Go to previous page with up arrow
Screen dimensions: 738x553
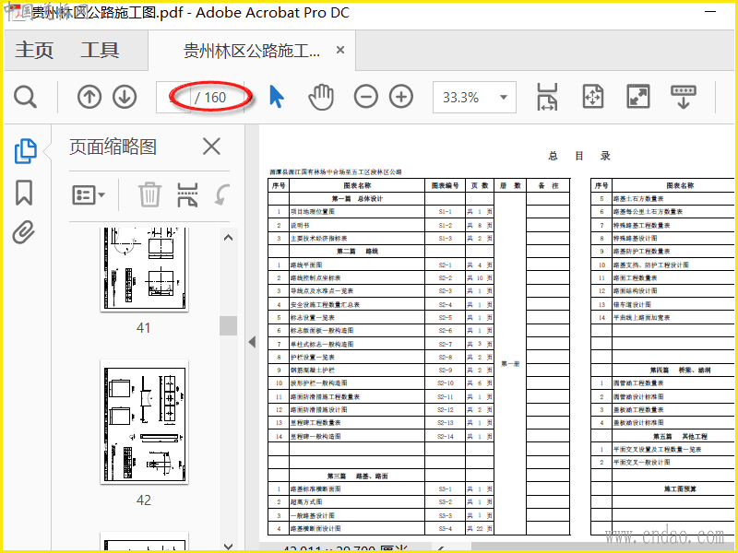tap(89, 97)
